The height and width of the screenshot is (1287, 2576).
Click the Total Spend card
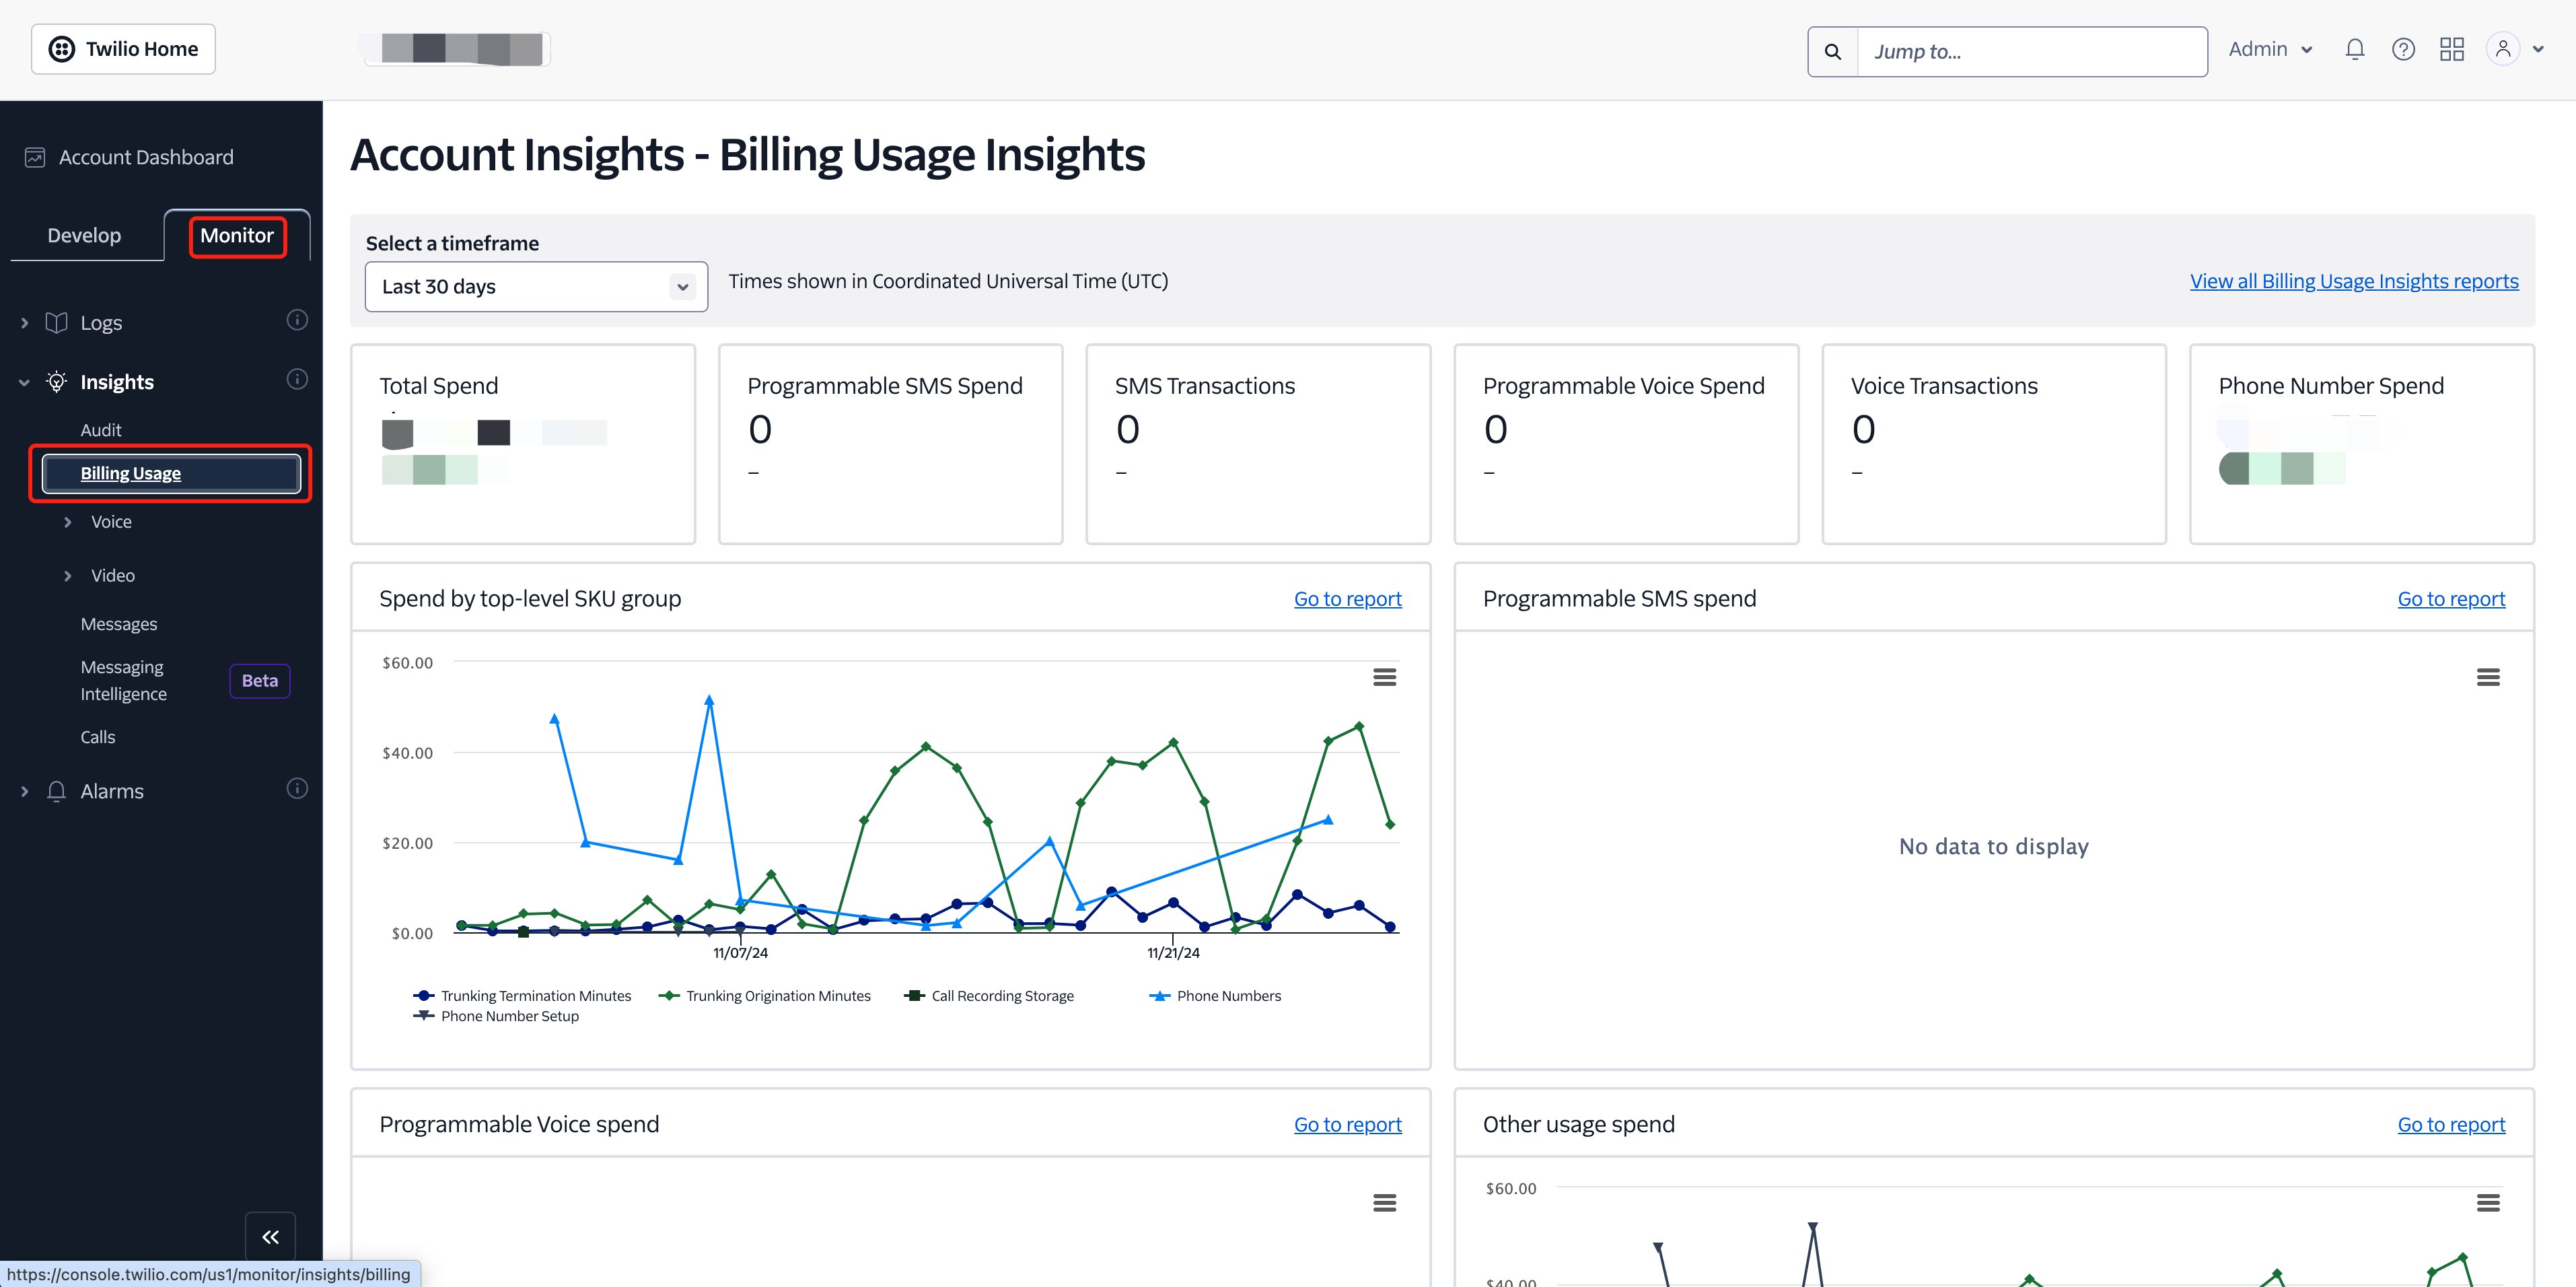click(523, 444)
